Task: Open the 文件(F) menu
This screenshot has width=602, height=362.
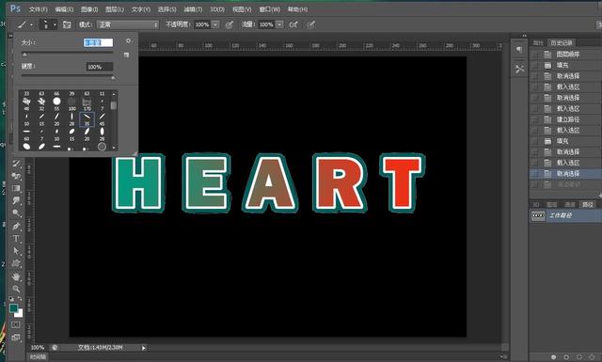Action: (x=38, y=9)
